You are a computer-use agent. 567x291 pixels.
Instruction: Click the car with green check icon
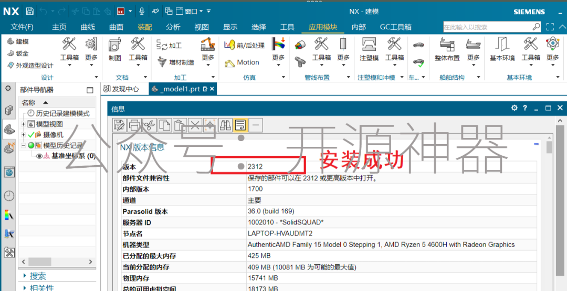[x=419, y=63]
